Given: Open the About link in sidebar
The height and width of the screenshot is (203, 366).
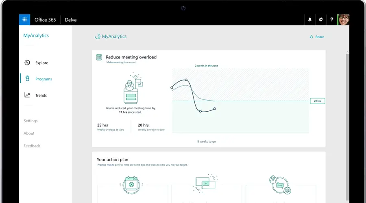Looking at the screenshot, I should (x=29, y=133).
